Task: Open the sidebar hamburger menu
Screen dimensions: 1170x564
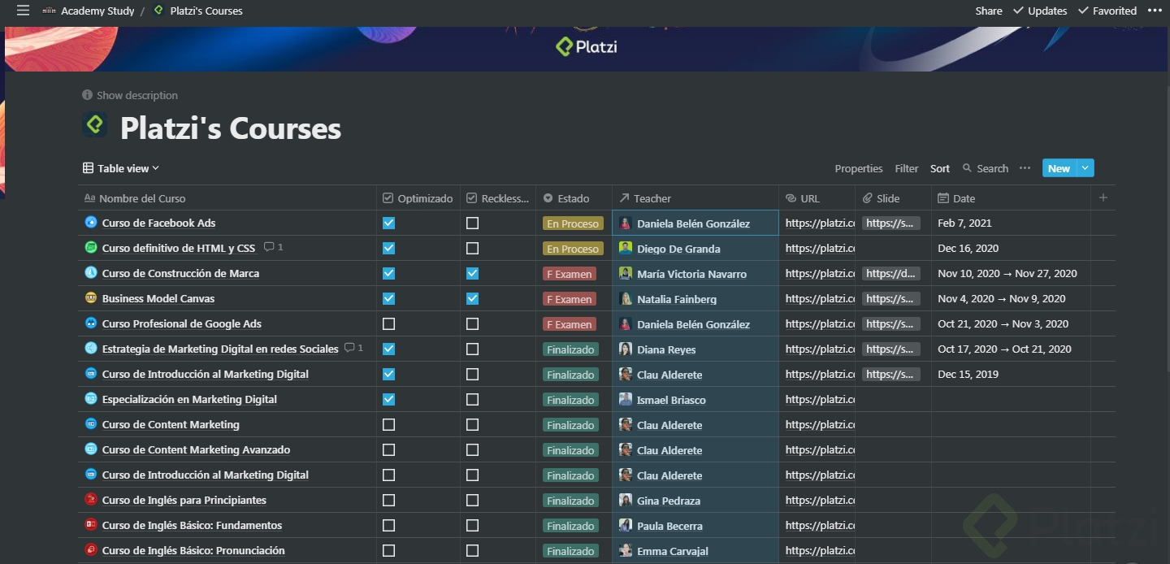Action: click(23, 11)
